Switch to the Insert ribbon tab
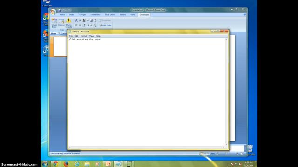This screenshot has width=298, height=167. (72, 14)
